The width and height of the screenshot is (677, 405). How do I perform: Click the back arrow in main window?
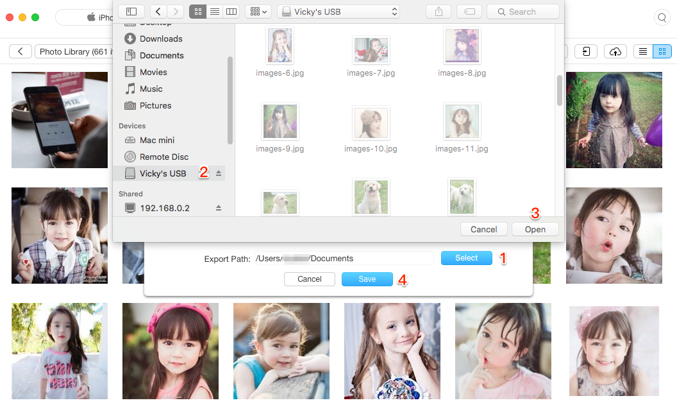[21, 51]
